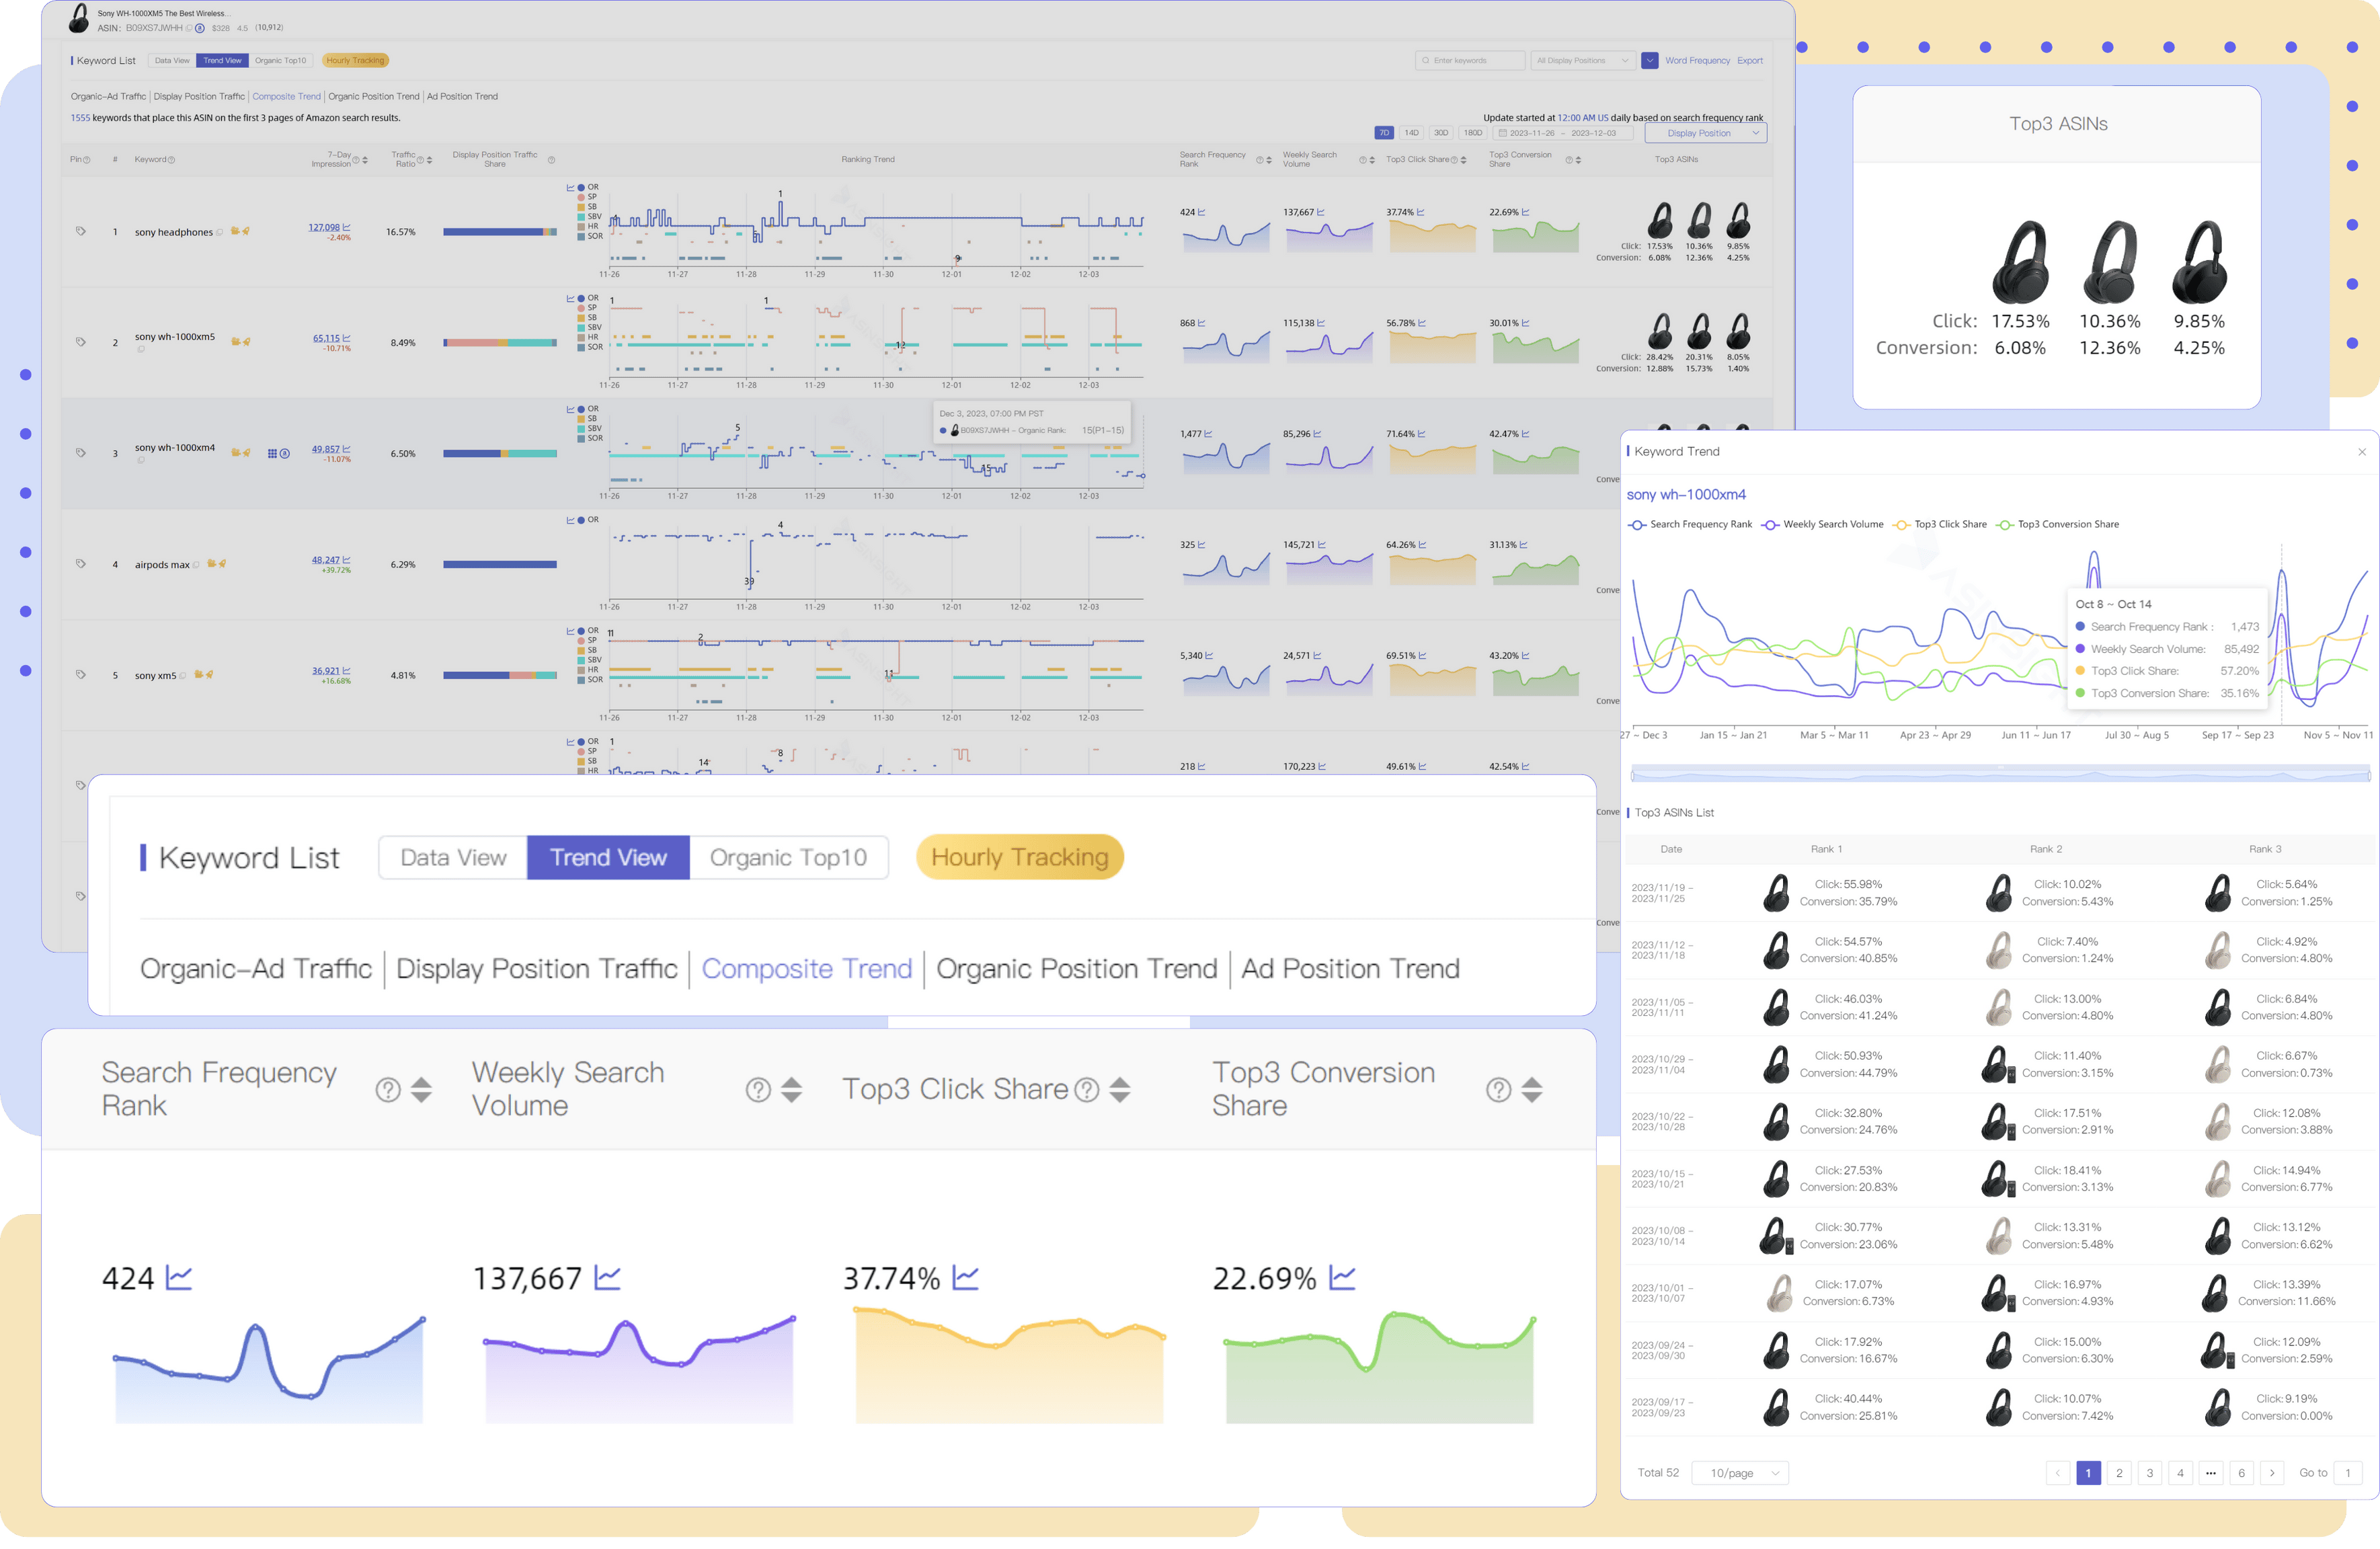Toggle Top3 Conversion Share in Keyword Trend legend

pos(2058,524)
